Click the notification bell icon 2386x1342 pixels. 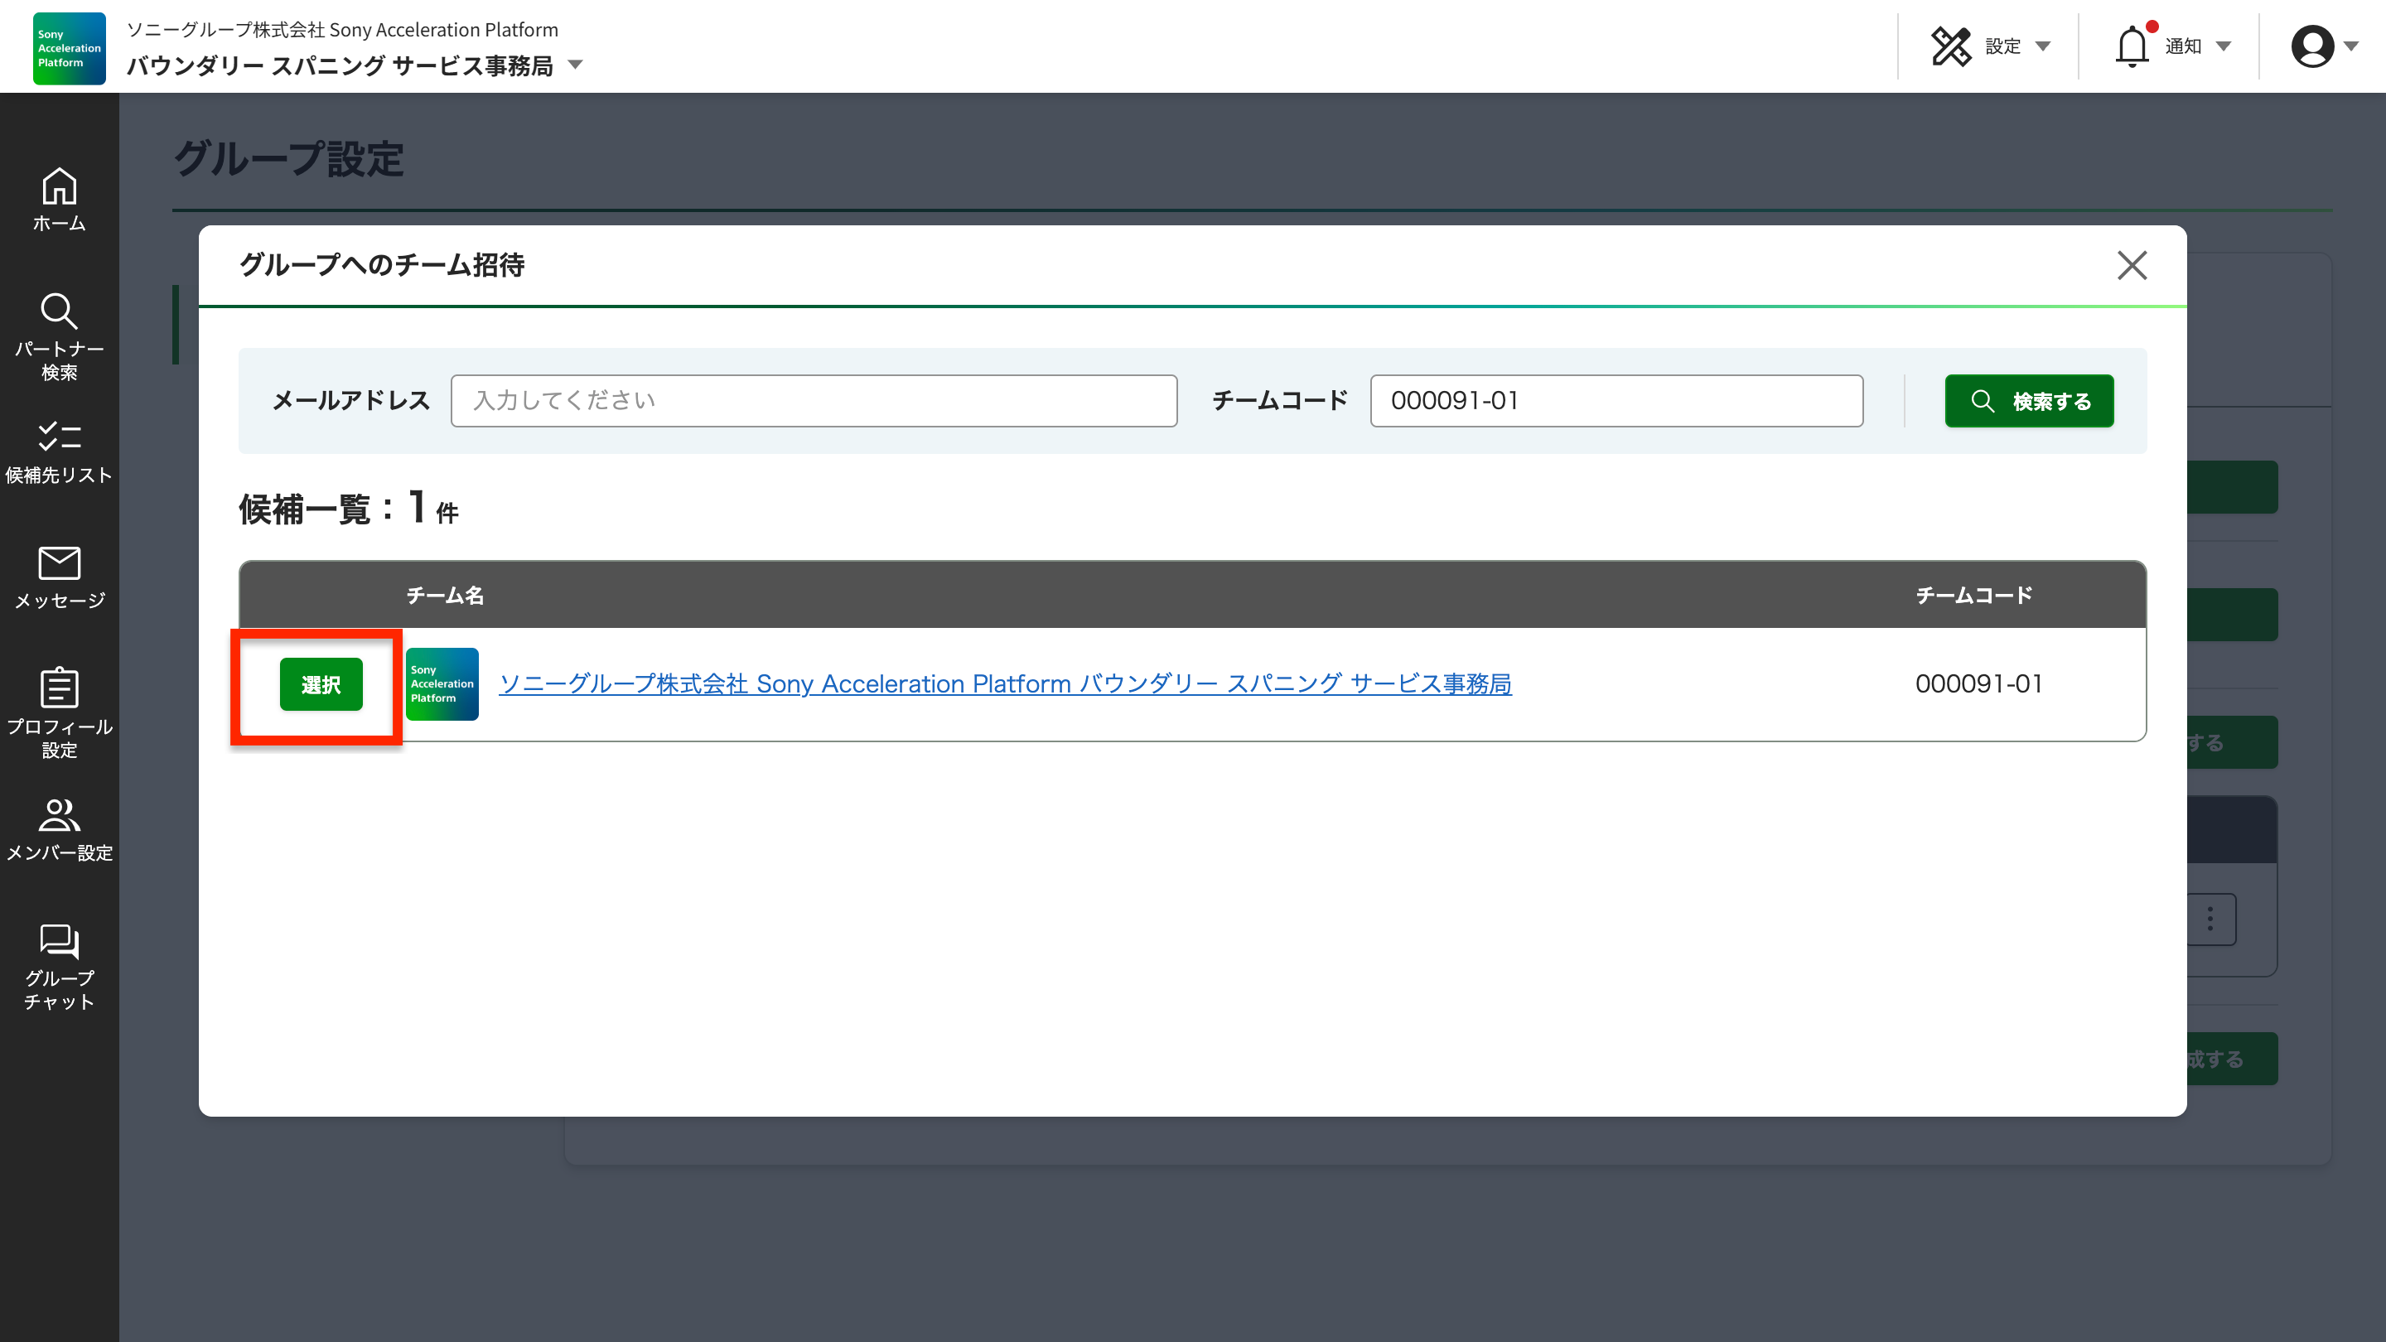coord(2132,46)
